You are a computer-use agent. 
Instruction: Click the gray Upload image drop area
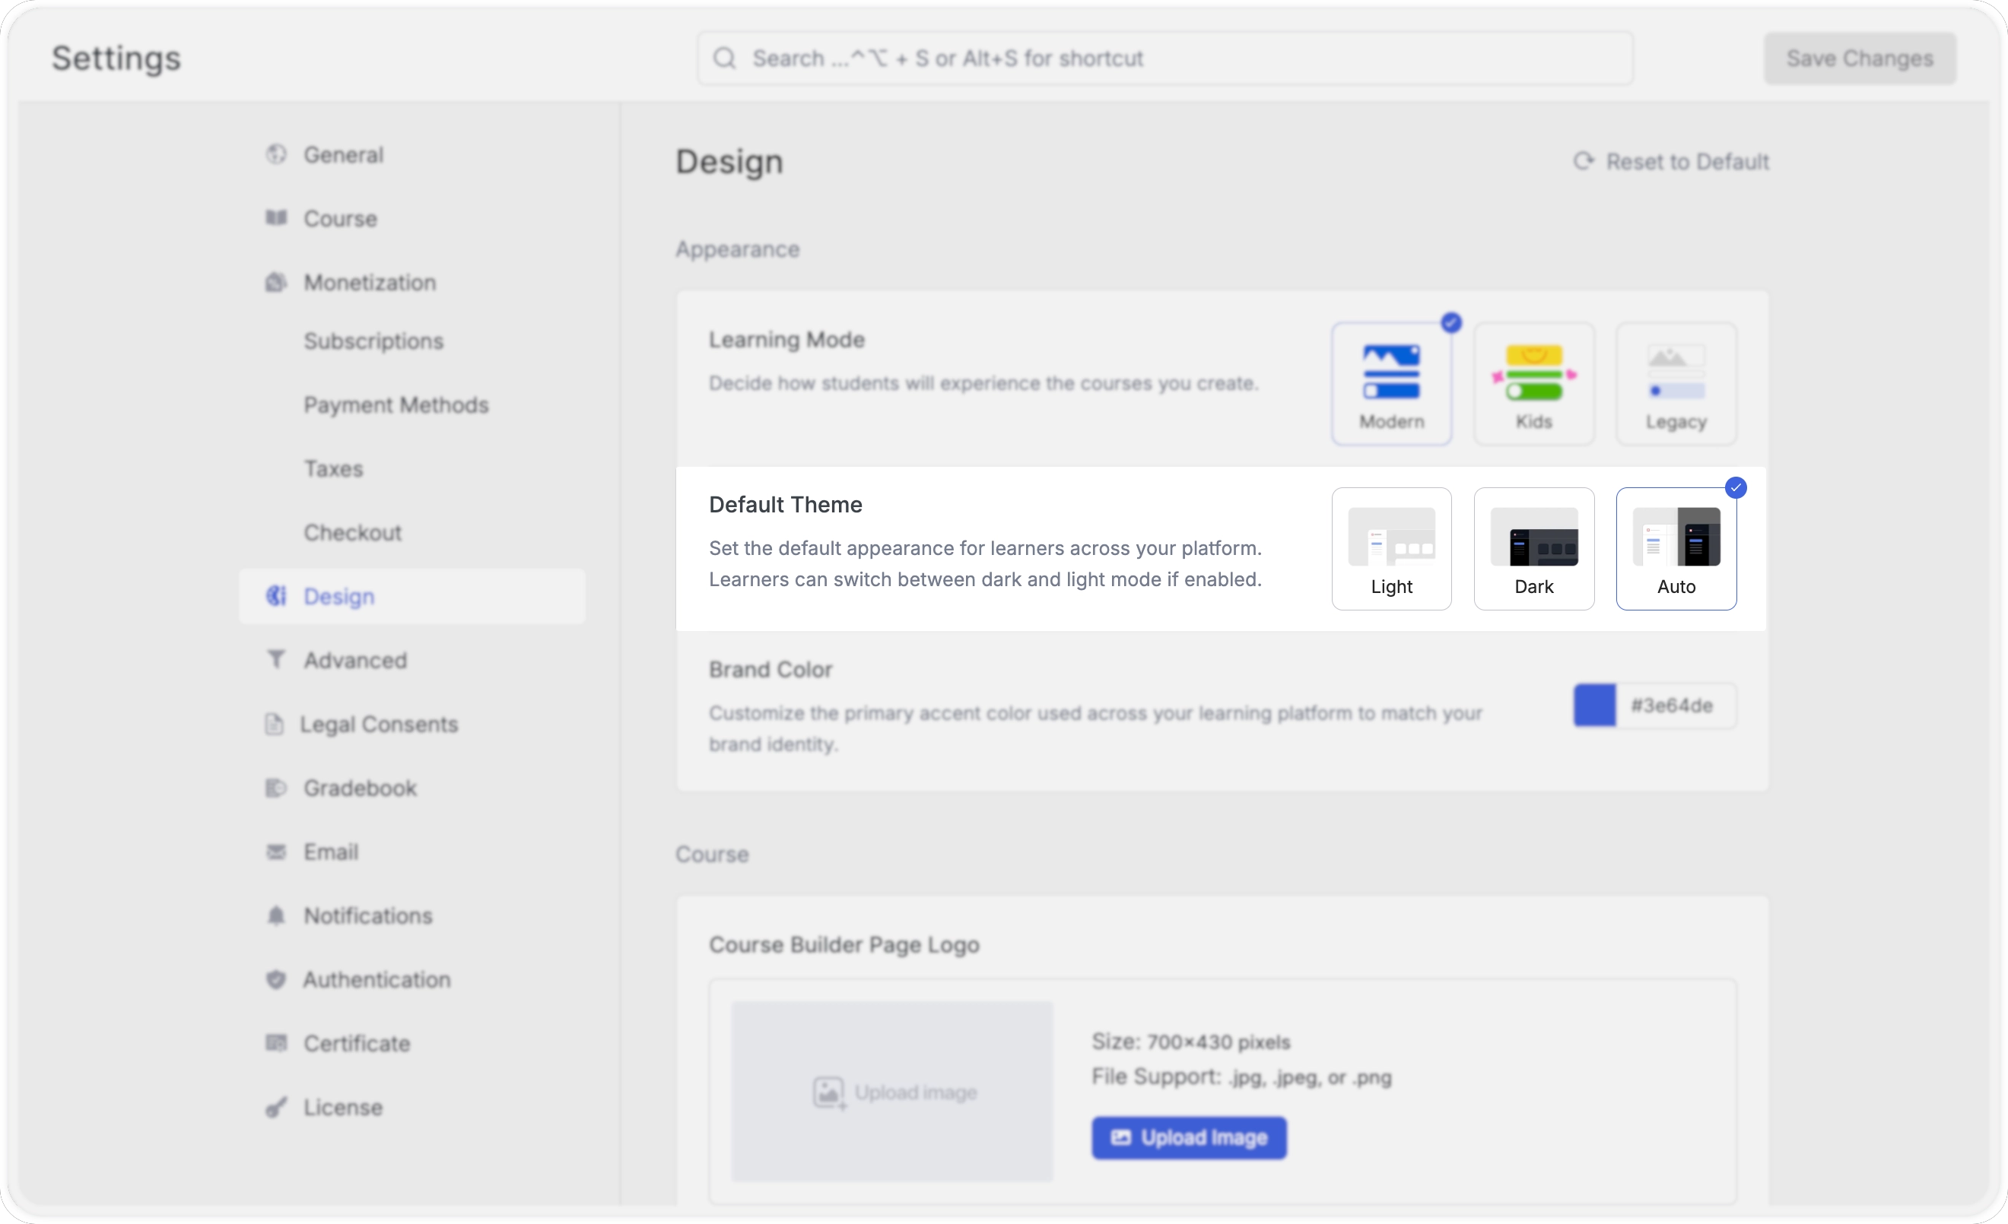(892, 1091)
